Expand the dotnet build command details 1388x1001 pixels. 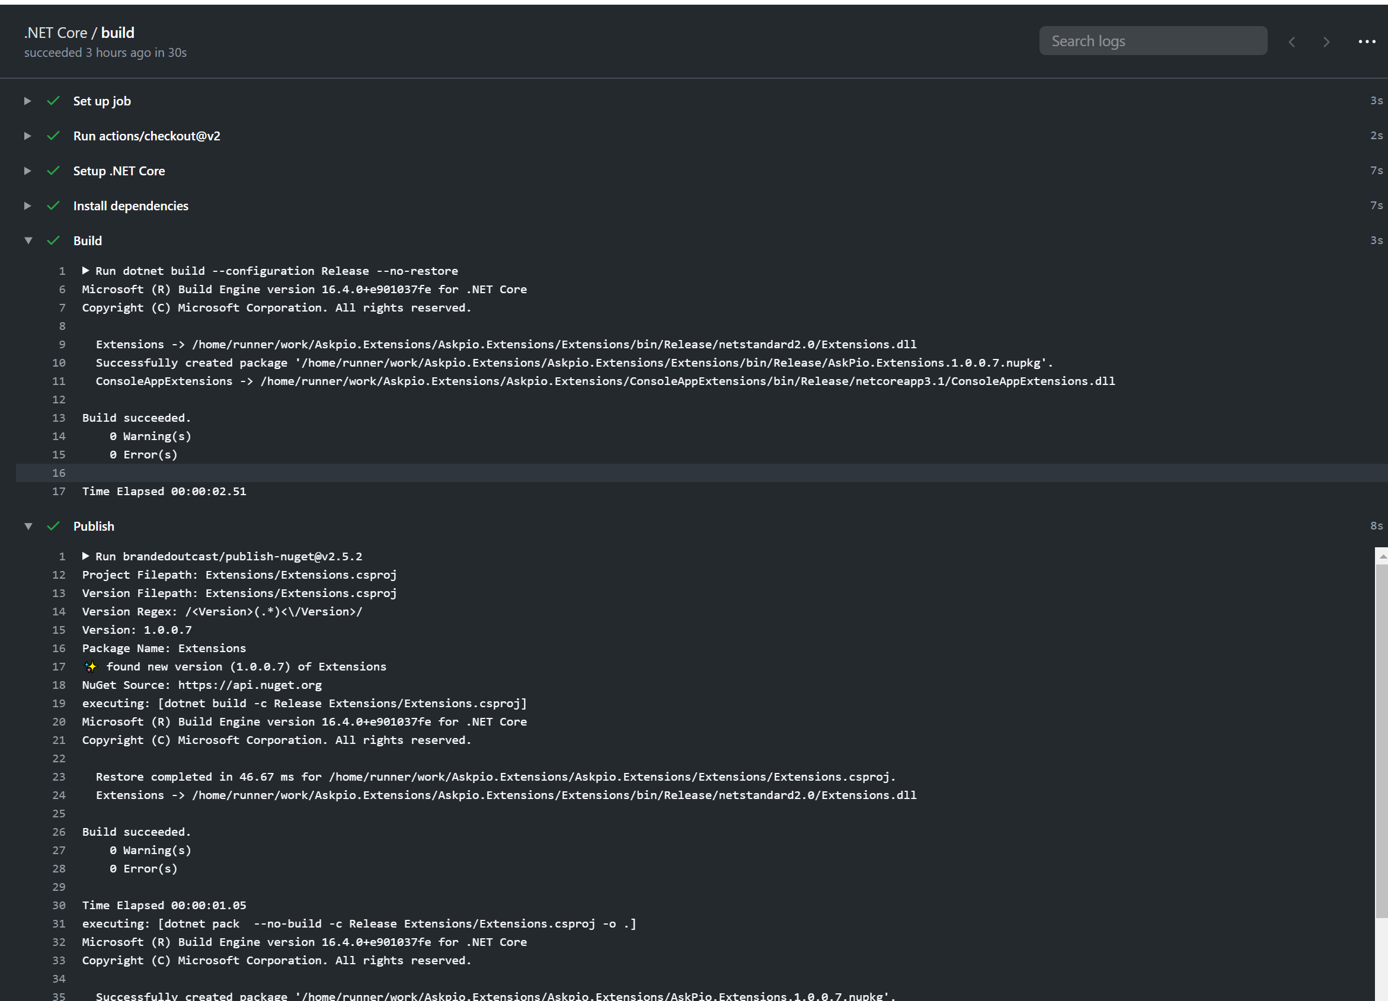click(86, 271)
